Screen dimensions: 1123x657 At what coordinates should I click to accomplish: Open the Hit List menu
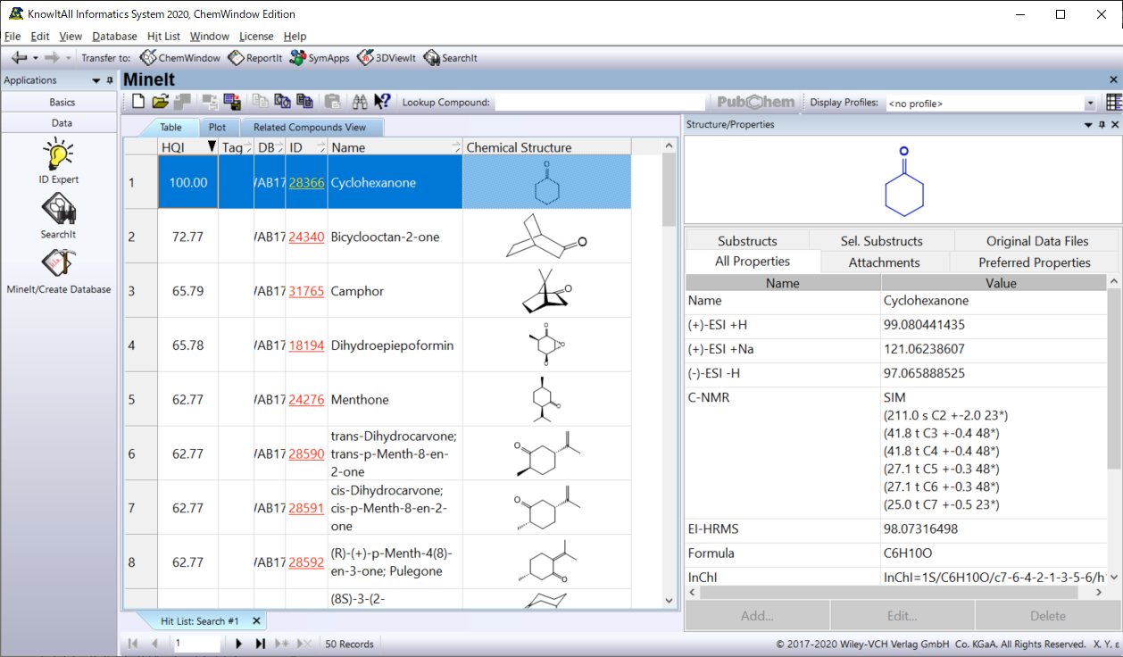click(163, 37)
